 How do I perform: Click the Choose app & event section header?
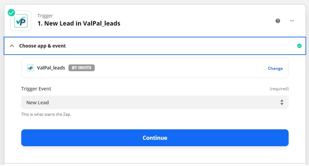click(155, 46)
